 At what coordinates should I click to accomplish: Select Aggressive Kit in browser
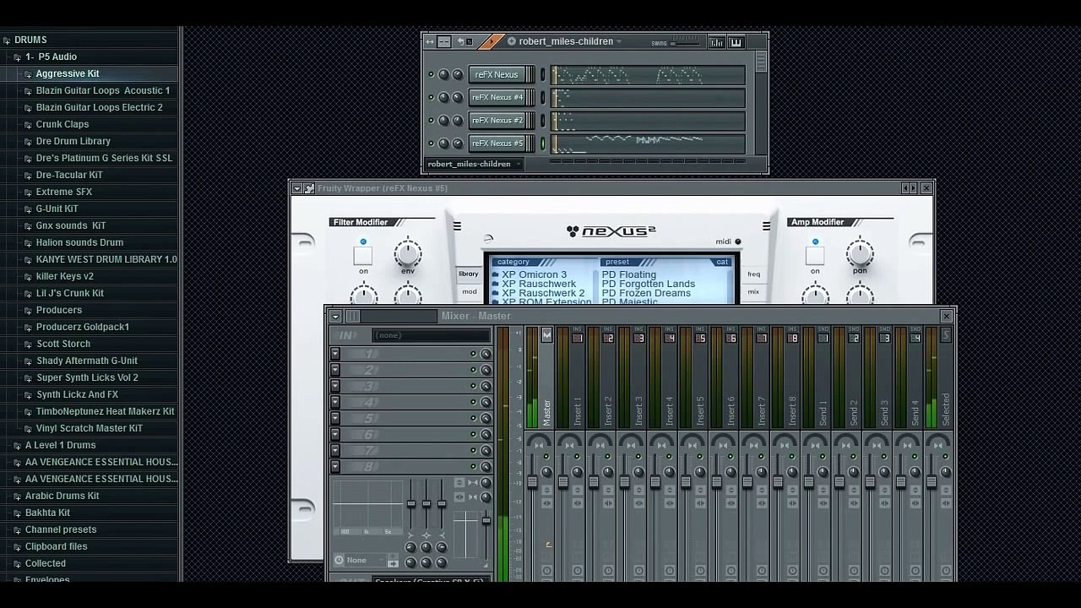tap(68, 74)
